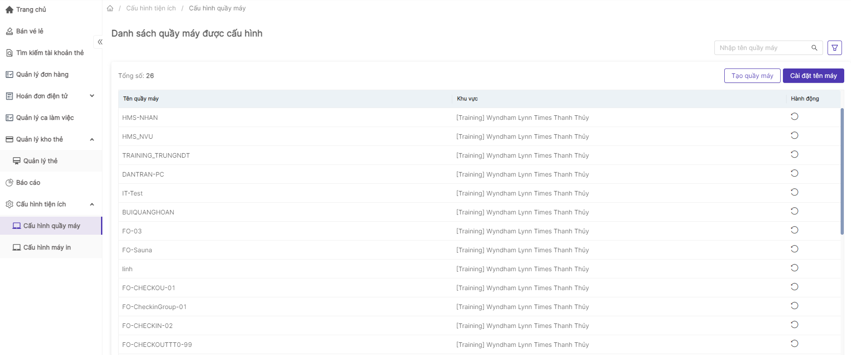
Task: Click the Tổng số: 26 total count
Action: point(136,76)
